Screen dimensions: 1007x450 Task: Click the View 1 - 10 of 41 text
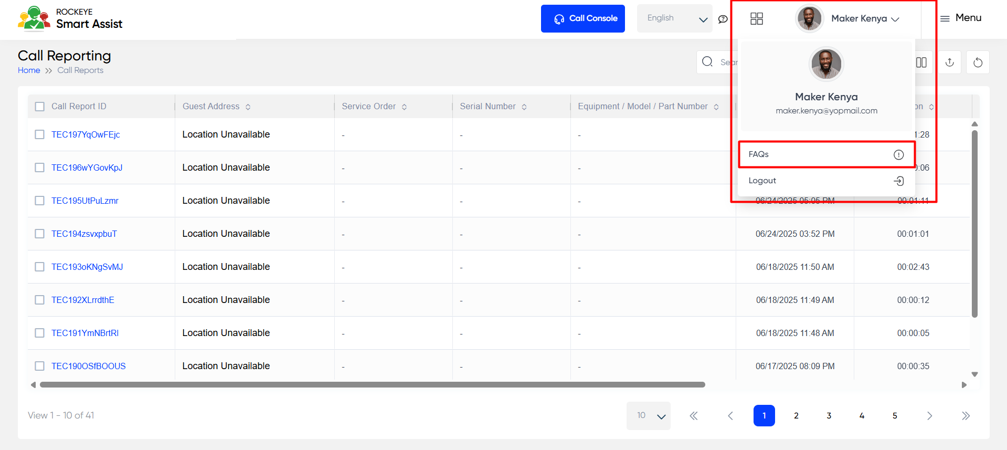61,415
